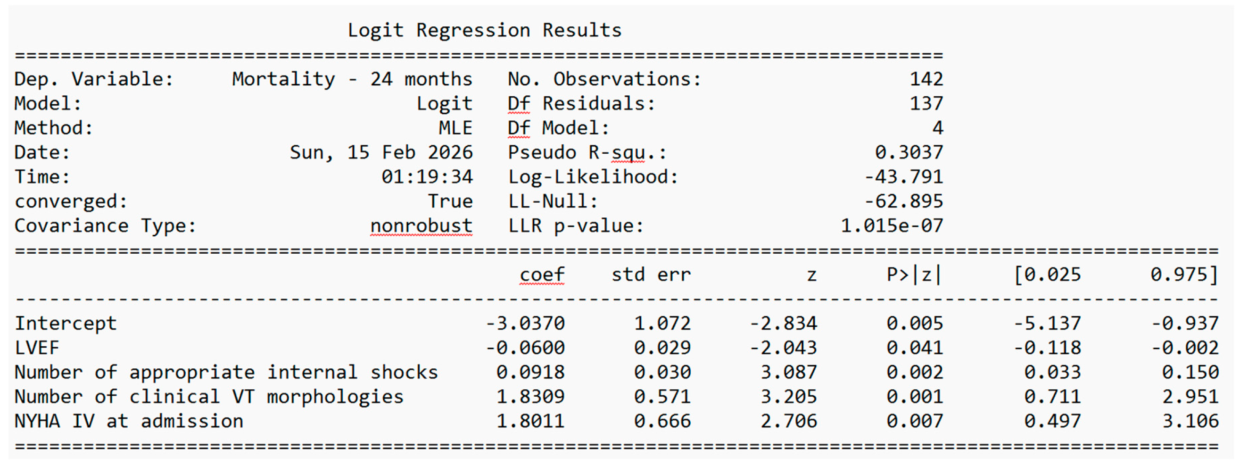Select the underlined nonrobust word
This screenshot has height=467, width=1240.
(x=421, y=226)
